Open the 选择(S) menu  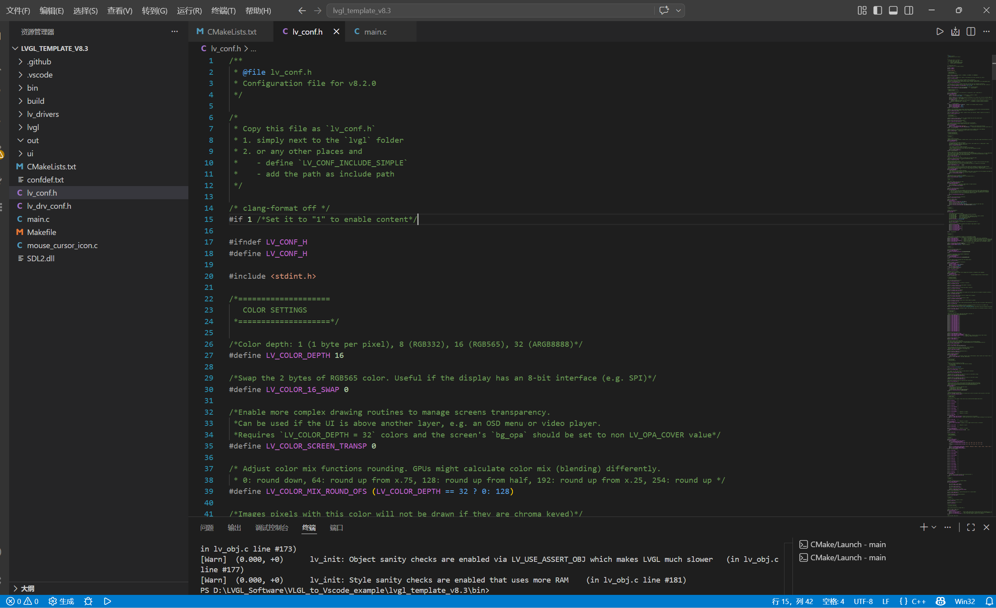coord(86,10)
